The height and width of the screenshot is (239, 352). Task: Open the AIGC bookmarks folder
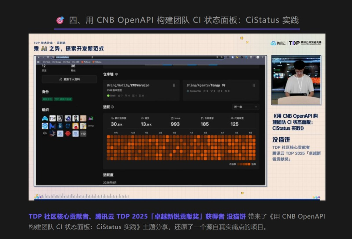point(76,62)
